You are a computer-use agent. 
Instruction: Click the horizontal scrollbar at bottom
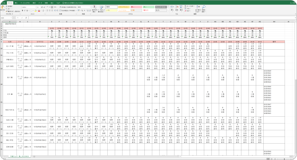pos(235,157)
